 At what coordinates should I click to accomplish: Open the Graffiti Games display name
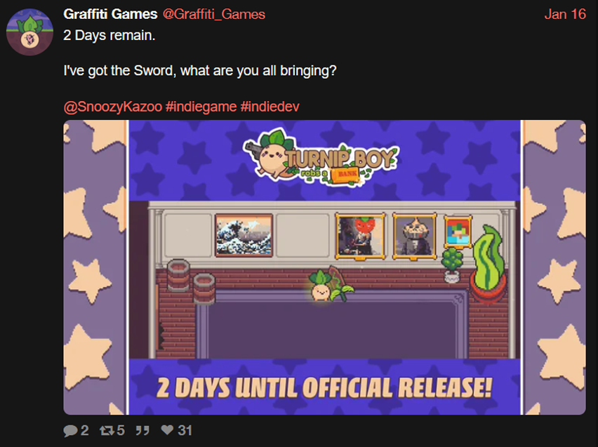(x=110, y=14)
